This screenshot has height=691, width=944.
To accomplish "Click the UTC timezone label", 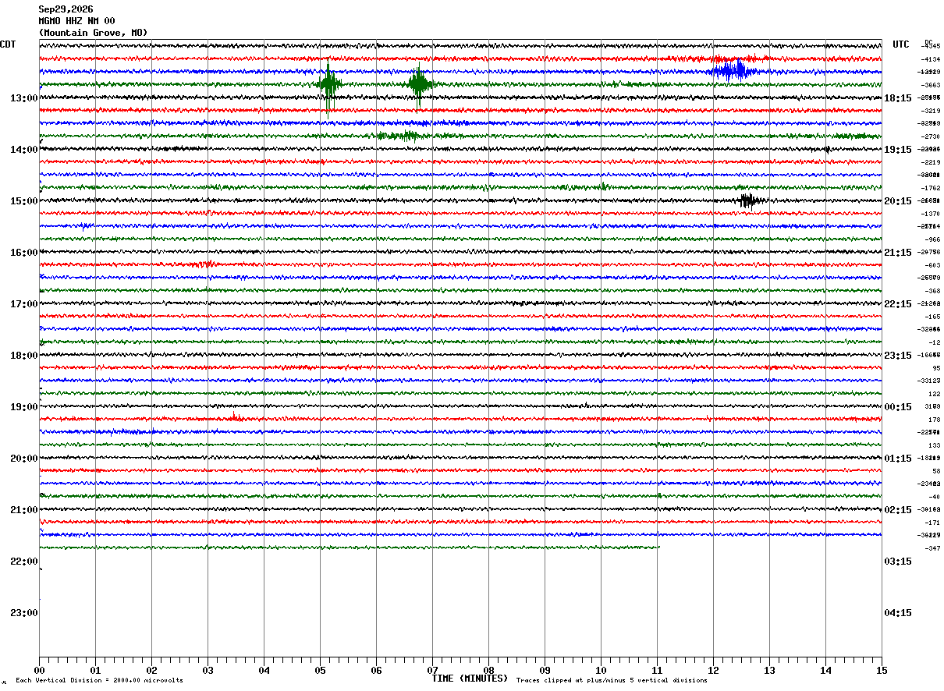I will [x=901, y=44].
